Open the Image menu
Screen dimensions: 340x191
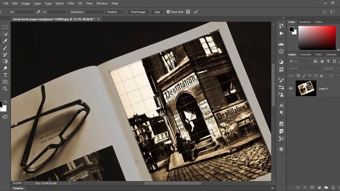click(25, 4)
